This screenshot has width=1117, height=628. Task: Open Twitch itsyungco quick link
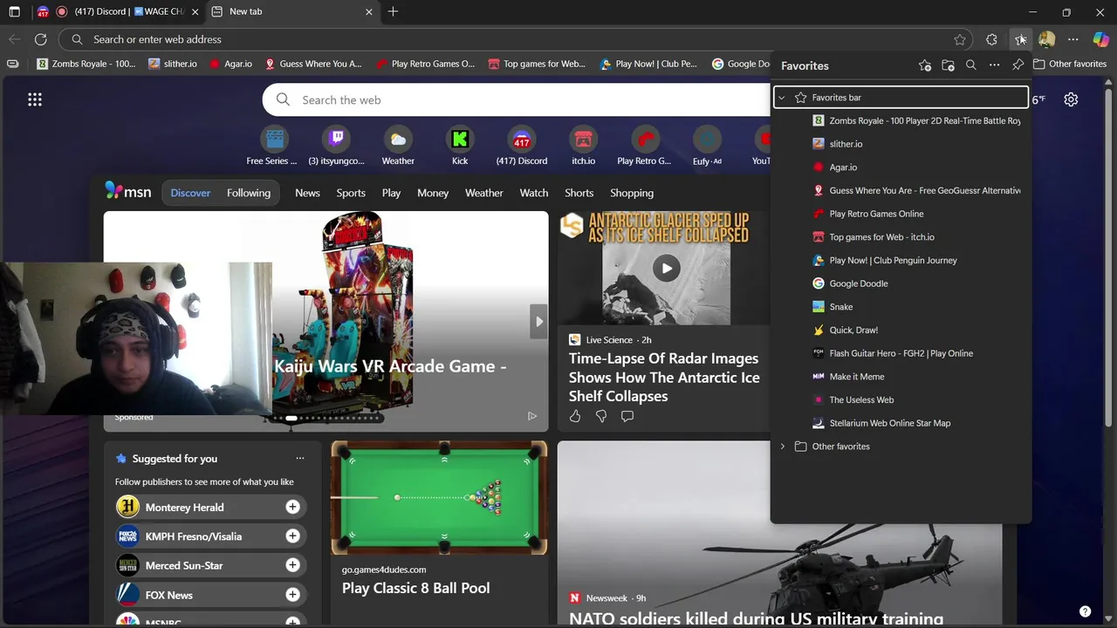pyautogui.click(x=337, y=146)
